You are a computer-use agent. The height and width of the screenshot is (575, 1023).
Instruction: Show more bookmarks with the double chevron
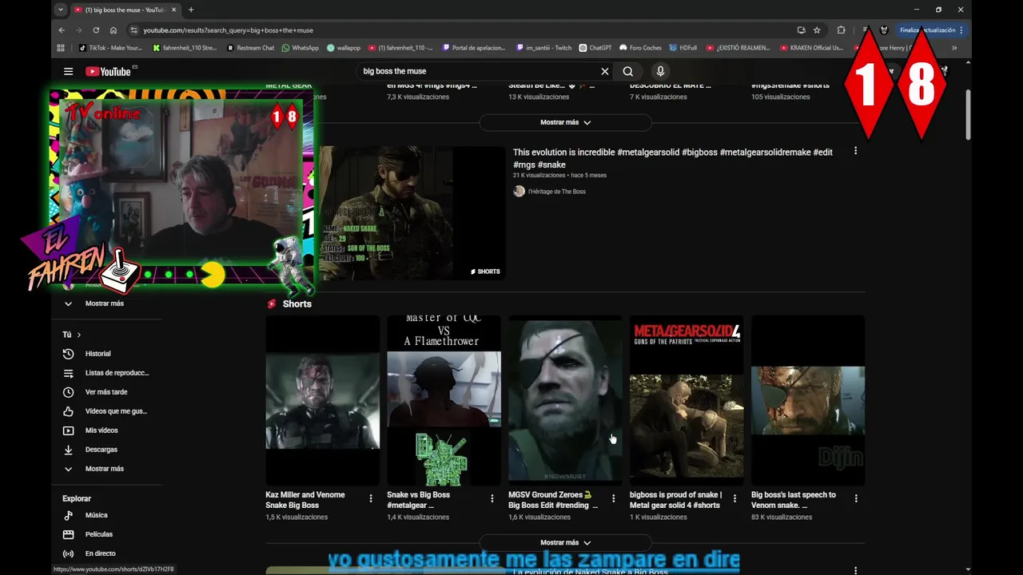click(x=954, y=48)
